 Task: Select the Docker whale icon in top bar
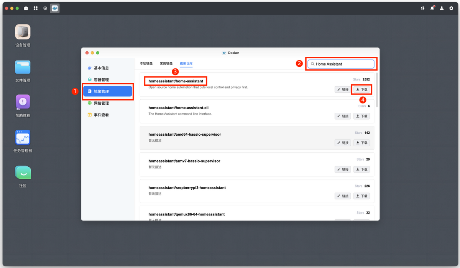tap(55, 8)
